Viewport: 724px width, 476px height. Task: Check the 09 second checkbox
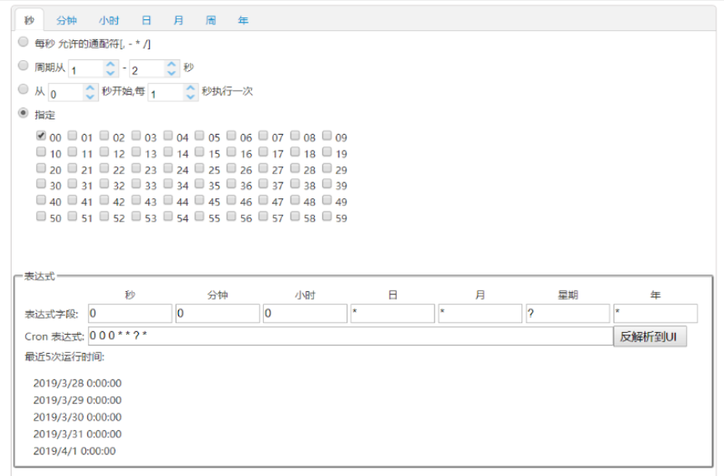[327, 136]
